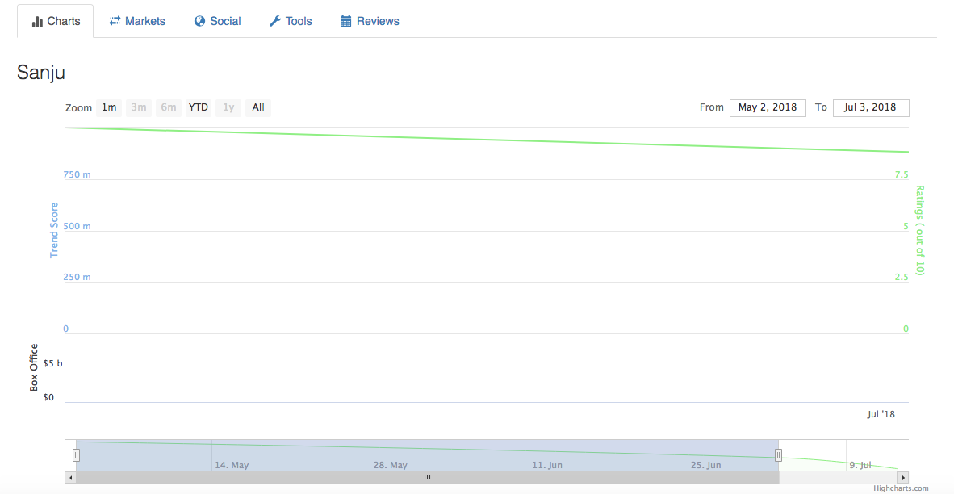Switch to the Markets tab
954x494 pixels.
(137, 21)
